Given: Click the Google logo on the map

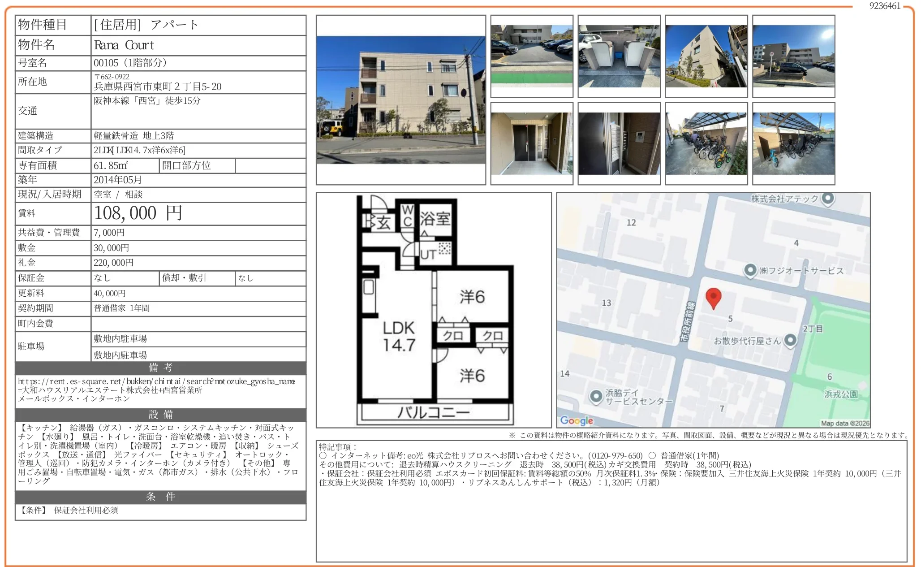Looking at the screenshot, I should tap(577, 420).
